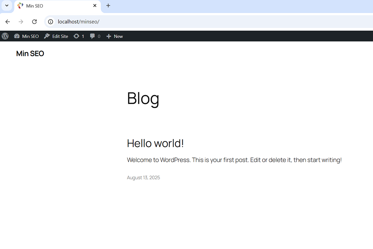373x249 pixels.
Task: Open the Min SEO dashboard admin bar item
Action: [27, 36]
